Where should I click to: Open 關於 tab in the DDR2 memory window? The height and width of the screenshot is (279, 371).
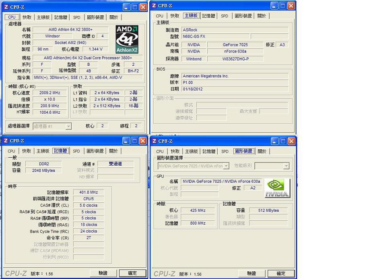coord(113,151)
